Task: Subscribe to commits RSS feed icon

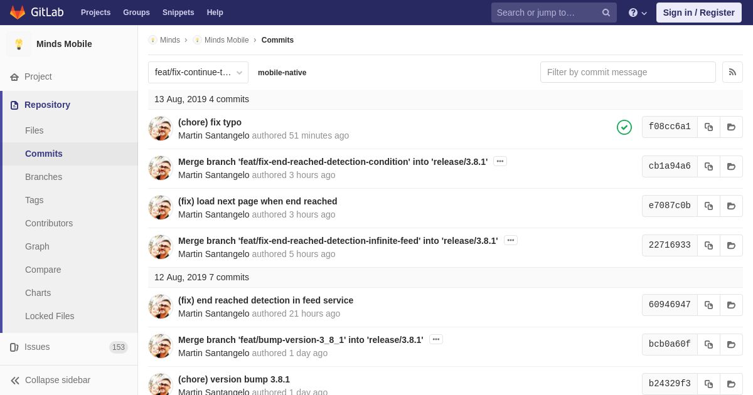Action: point(732,72)
